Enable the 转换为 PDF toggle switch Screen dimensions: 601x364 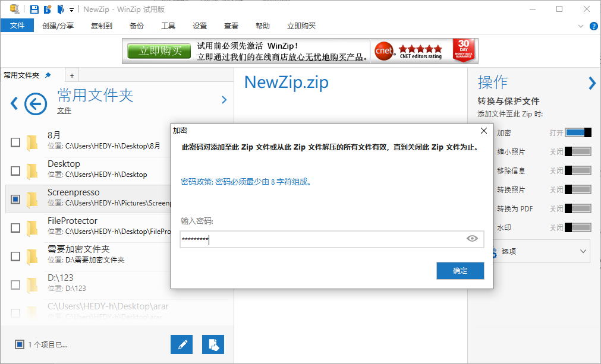(578, 208)
